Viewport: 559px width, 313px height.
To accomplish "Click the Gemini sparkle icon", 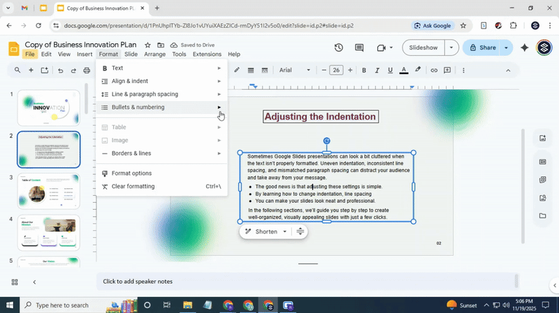I will click(x=525, y=48).
